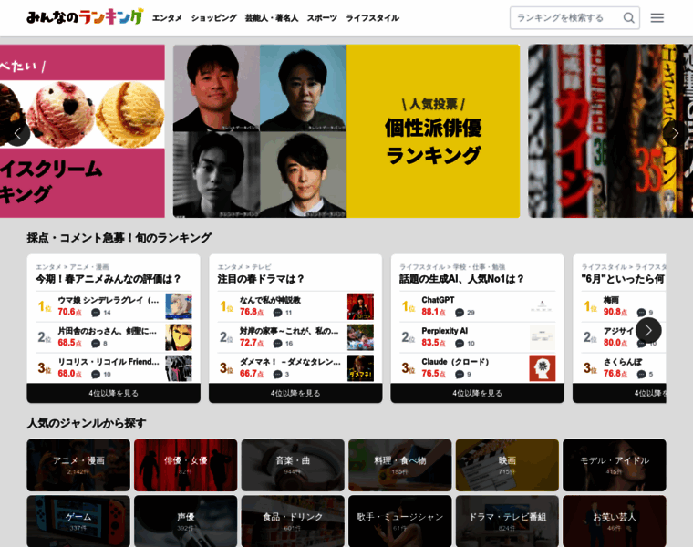Screen dimensions: 693x547
Task: Click the next banner arrow
Action: 675,133
